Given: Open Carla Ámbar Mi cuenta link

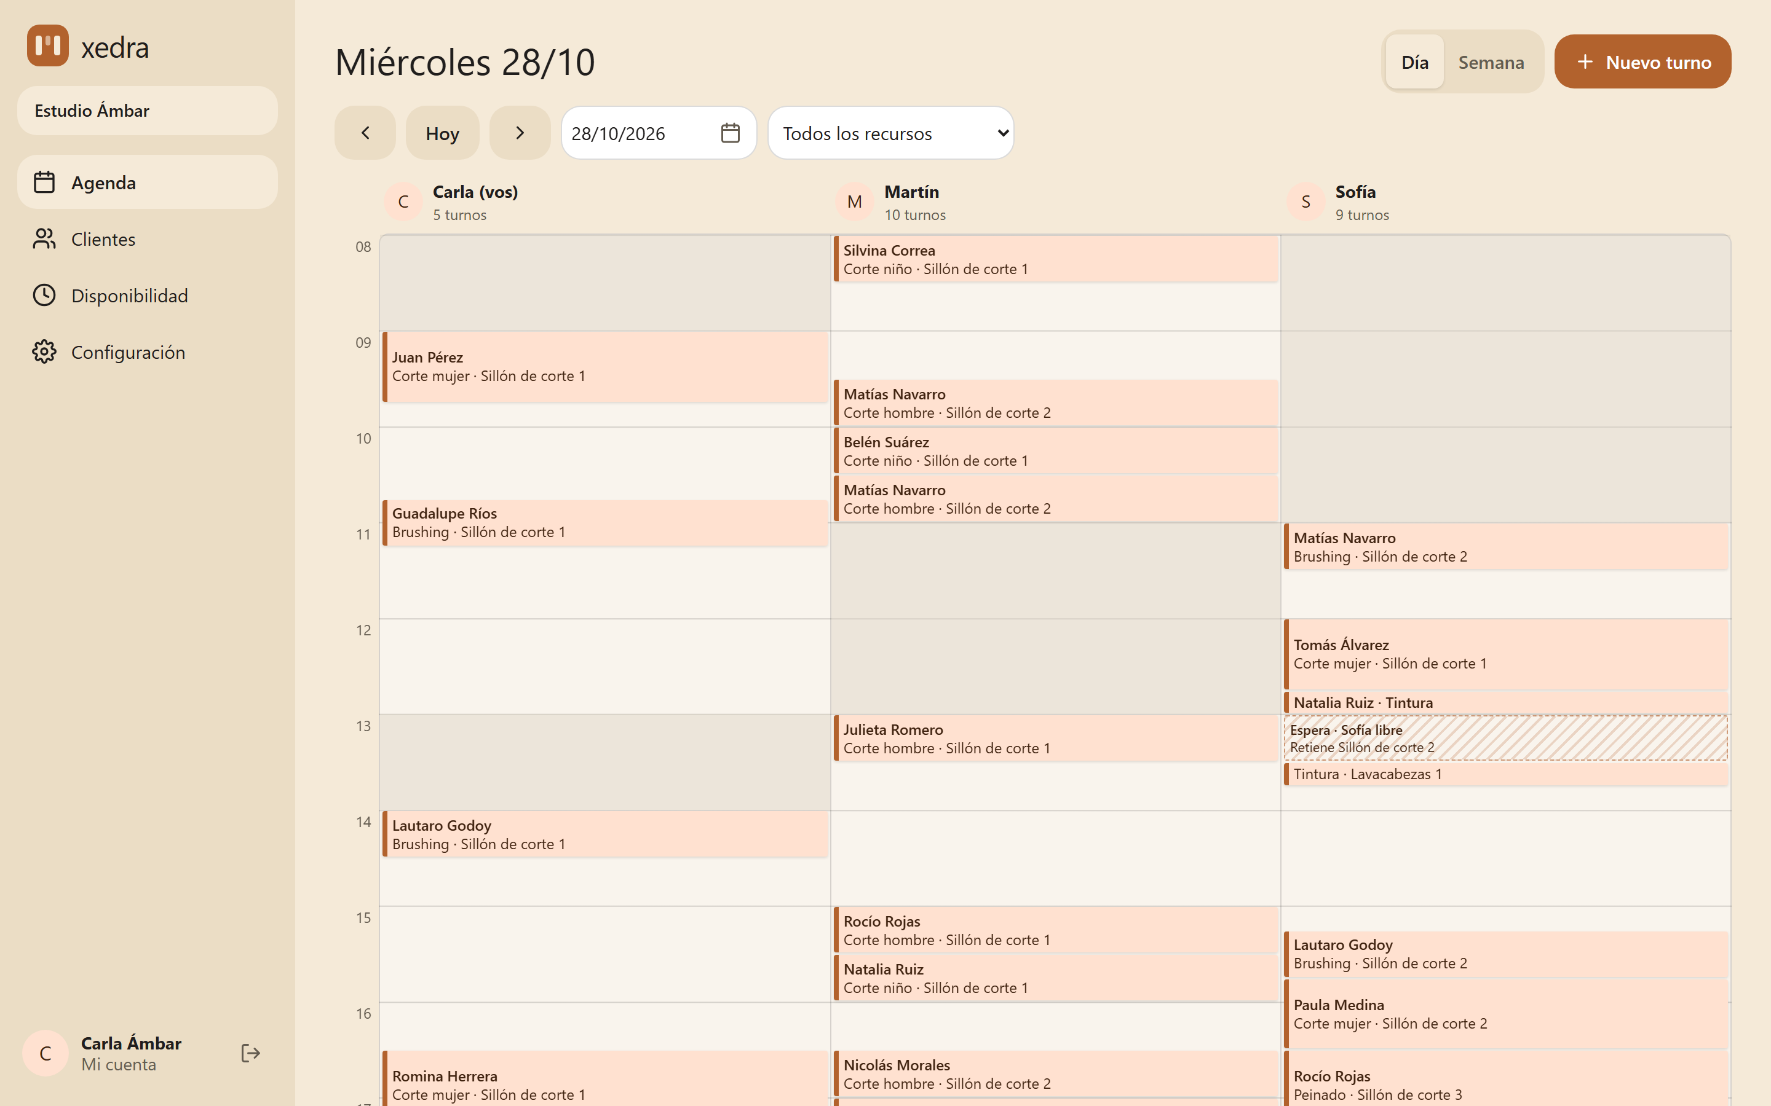Looking at the screenshot, I should pyautogui.click(x=130, y=1053).
